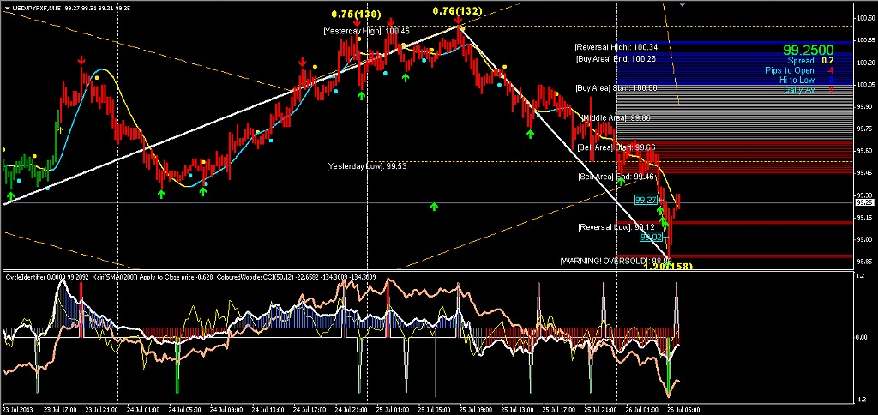The height and width of the screenshot is (415, 878).
Task: Click the Daily Av info line
Action: (809, 90)
